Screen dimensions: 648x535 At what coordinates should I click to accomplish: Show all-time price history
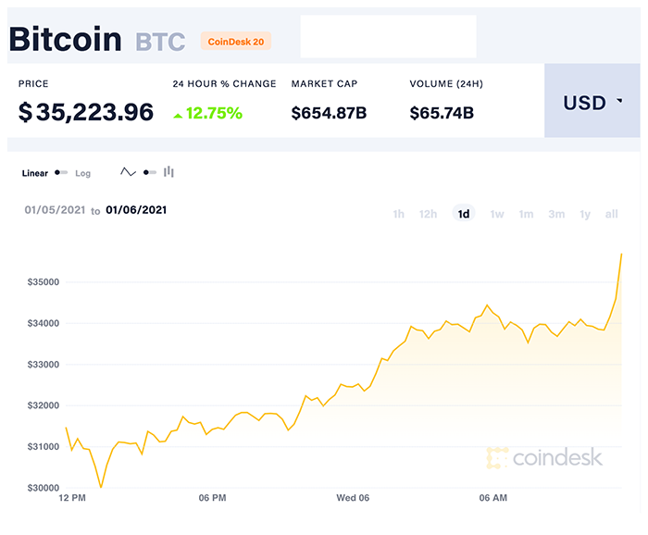(611, 214)
